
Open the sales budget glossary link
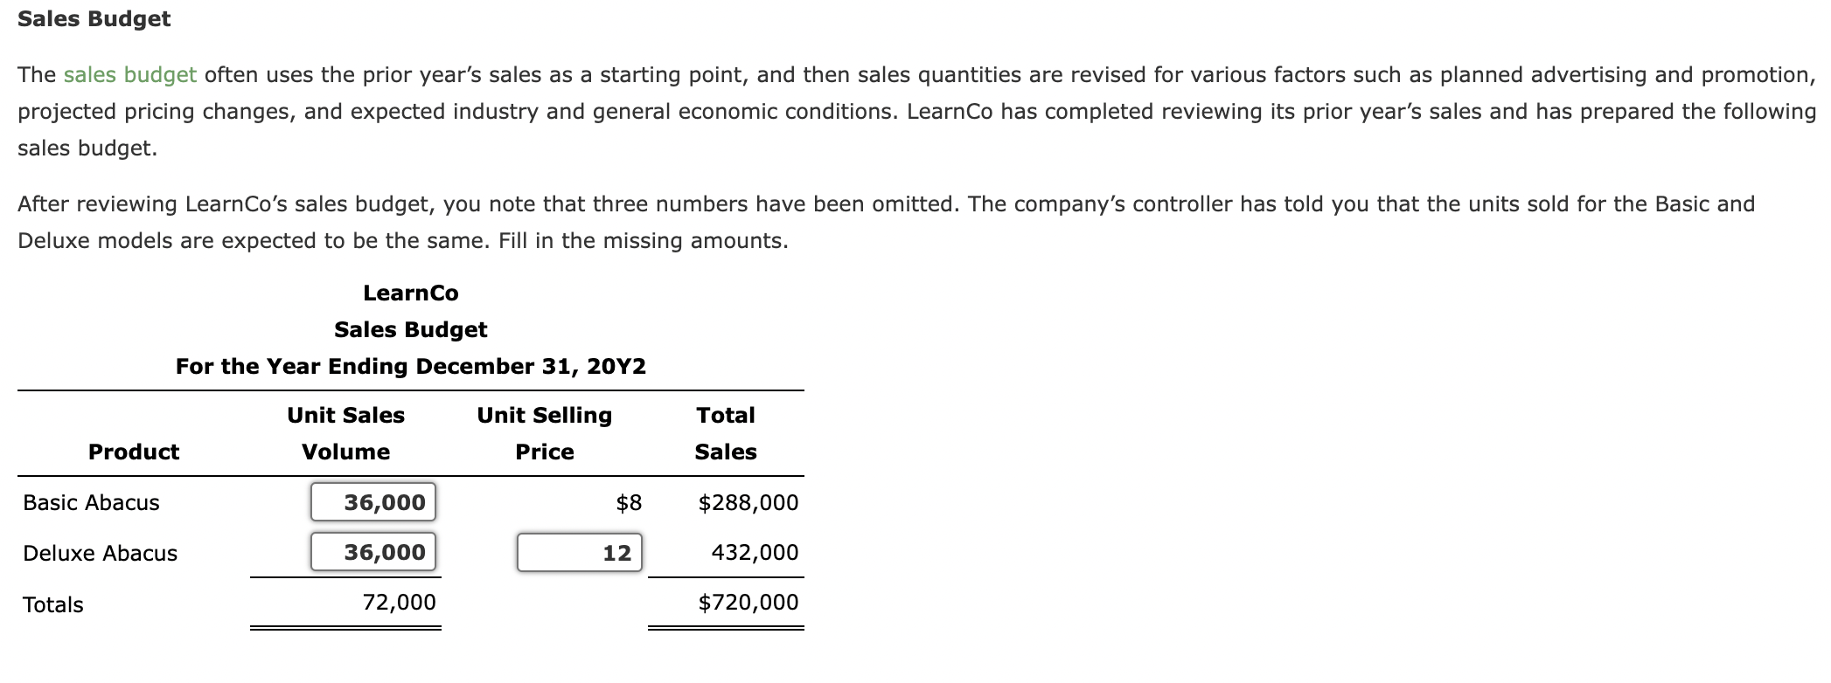[129, 73]
